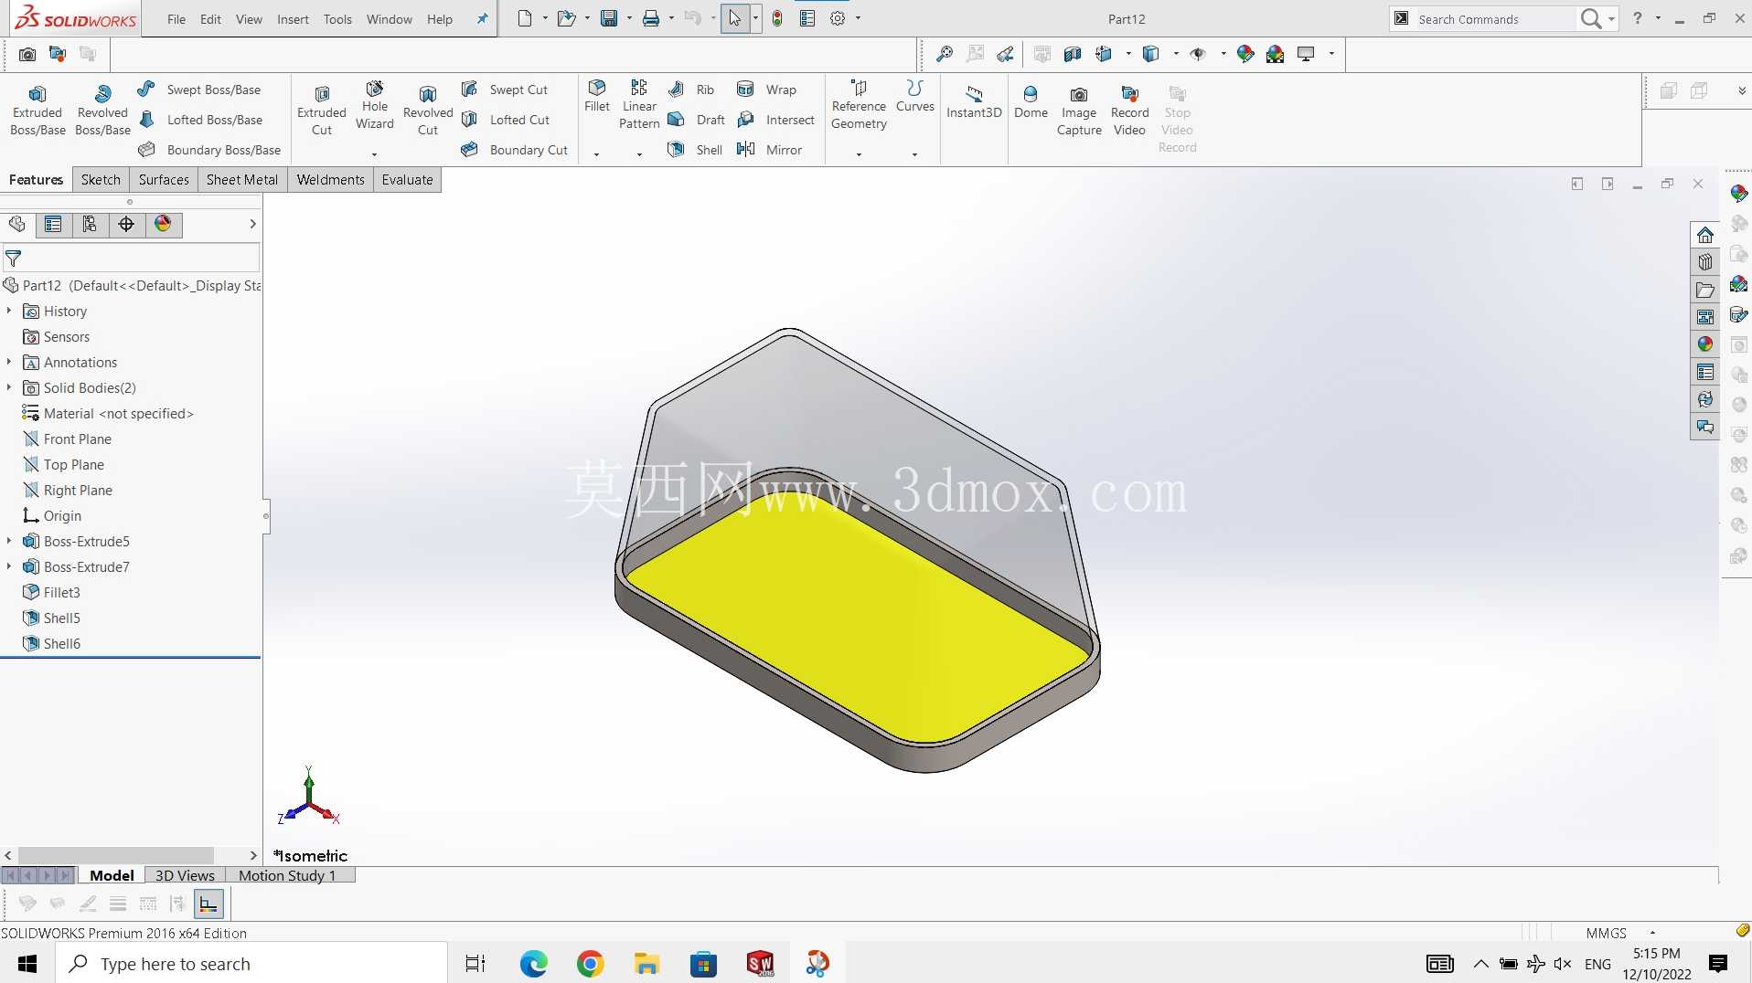
Task: Switch to the Surfaces tab
Action: point(164,180)
